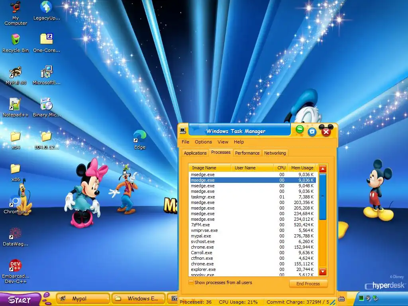The width and height of the screenshot is (408, 306).
Task: Select the taskmgr.exe process
Action: point(252,197)
